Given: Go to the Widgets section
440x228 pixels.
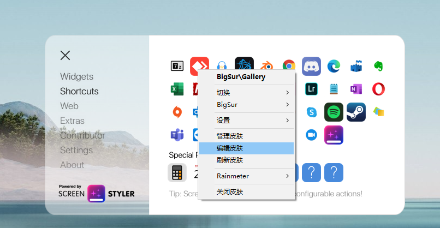Looking at the screenshot, I should pyautogui.click(x=76, y=76).
